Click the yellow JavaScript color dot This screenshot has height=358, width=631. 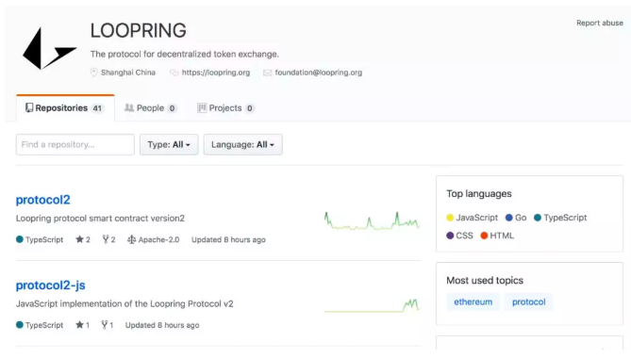[450, 218]
